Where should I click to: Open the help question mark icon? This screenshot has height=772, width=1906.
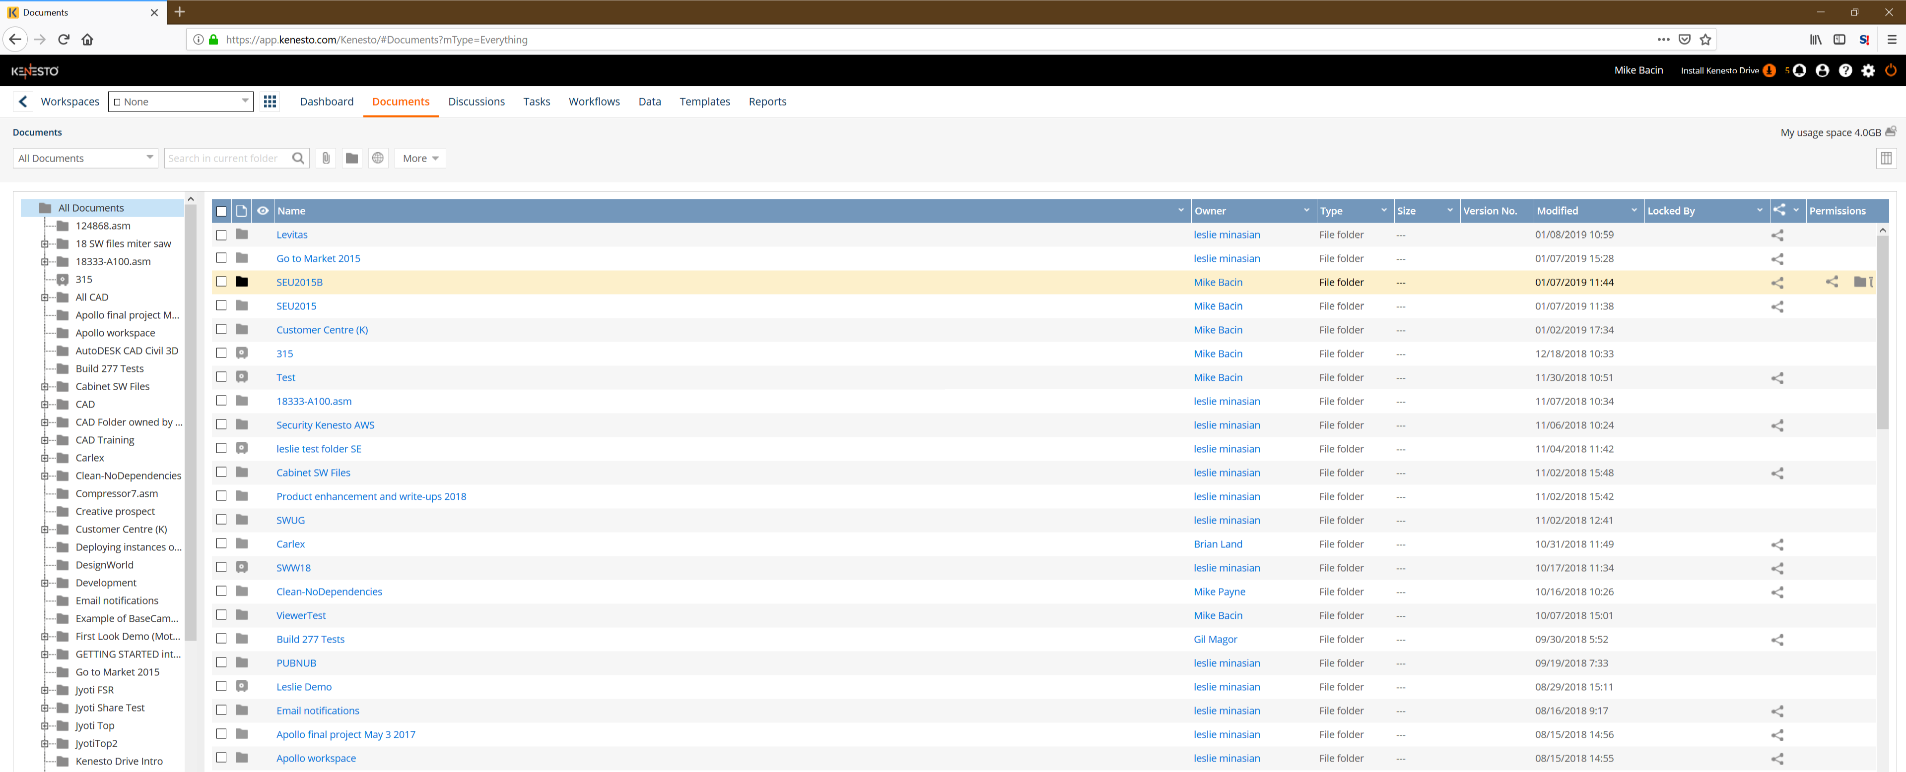tap(1845, 70)
